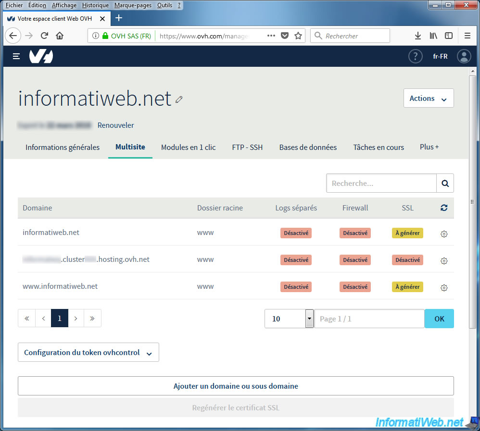Expand Configuration du token ovhcontrol dropdown
The image size is (480, 431).
point(88,352)
